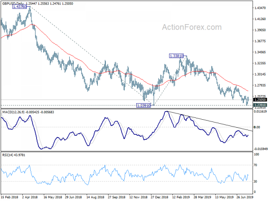Select the dashed line from 1.43760 high
Image resolution: width=268 pixels, height=201 pixels.
(92, 56)
